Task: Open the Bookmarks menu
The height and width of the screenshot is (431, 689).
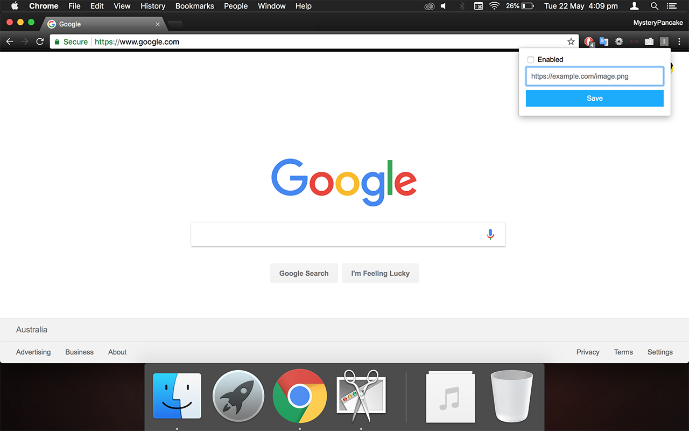Action: (x=195, y=6)
